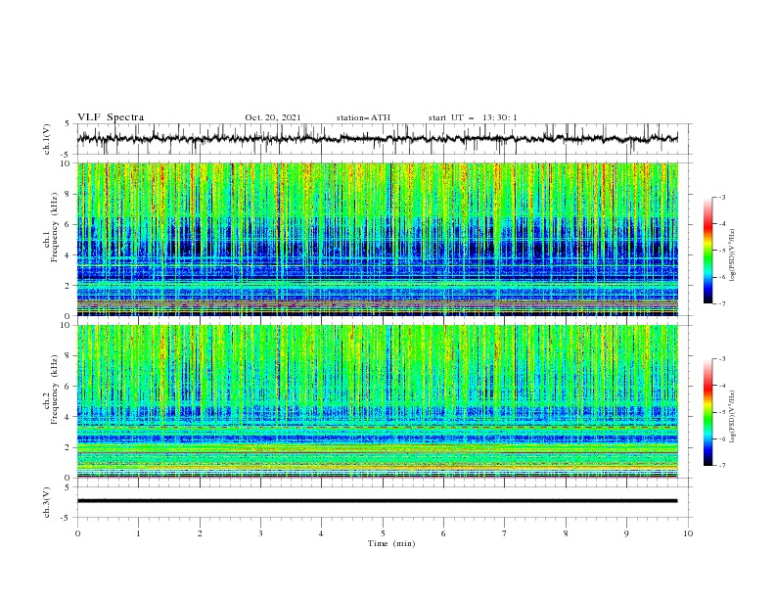Click time axis tick label '2'

pos(200,533)
